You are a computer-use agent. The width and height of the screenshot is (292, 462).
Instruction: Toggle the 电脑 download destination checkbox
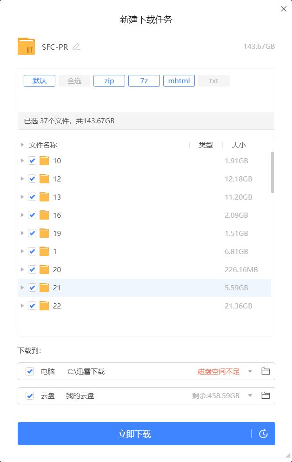pyautogui.click(x=30, y=371)
